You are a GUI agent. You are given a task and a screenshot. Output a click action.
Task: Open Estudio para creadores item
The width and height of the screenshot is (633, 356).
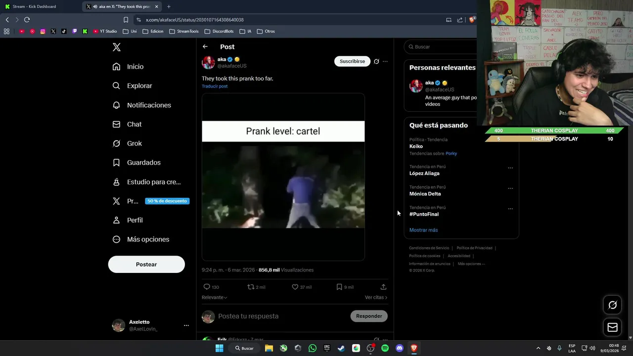tap(146, 182)
